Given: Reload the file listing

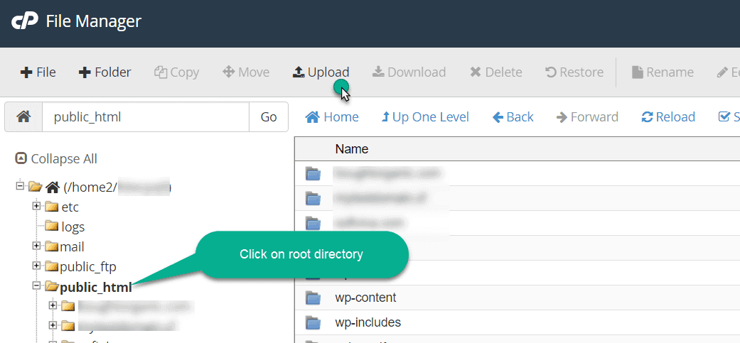Looking at the screenshot, I should (x=668, y=117).
